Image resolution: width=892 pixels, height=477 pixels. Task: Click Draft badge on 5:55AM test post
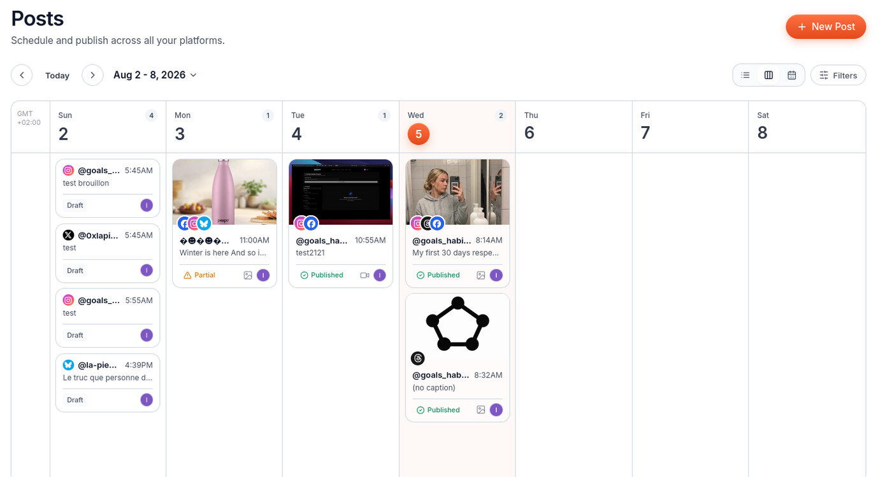coord(75,335)
